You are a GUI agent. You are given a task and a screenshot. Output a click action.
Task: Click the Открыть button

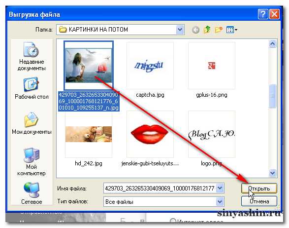pos(259,189)
